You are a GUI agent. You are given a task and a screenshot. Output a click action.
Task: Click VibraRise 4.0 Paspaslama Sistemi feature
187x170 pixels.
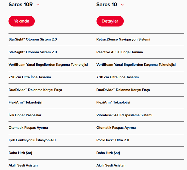click(x=124, y=115)
